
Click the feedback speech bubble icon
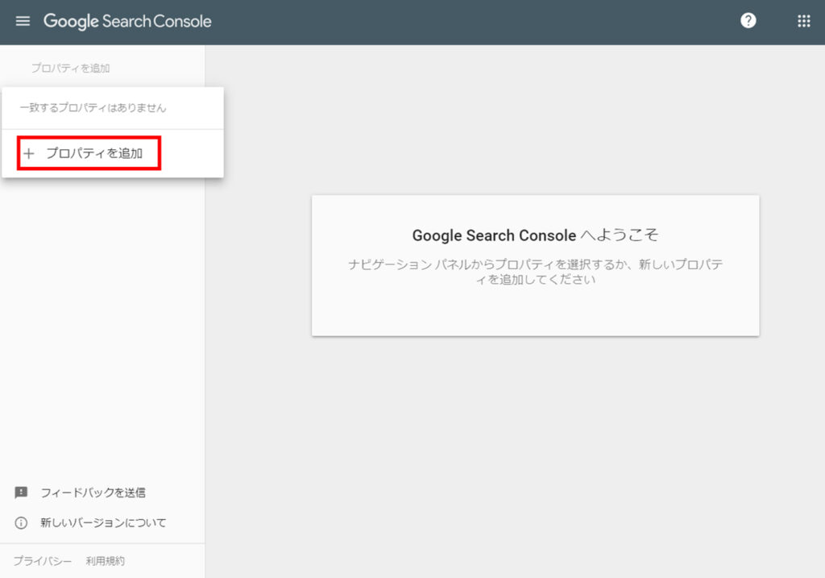pos(21,493)
